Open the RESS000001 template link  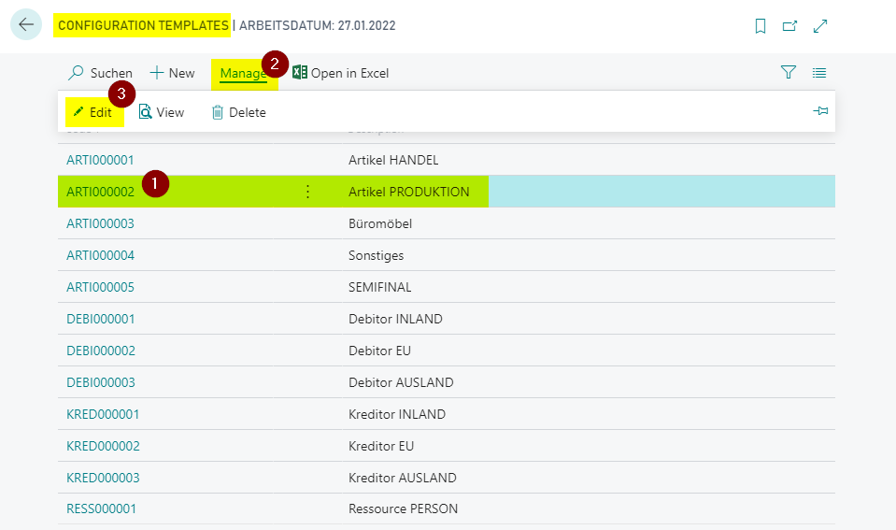[x=101, y=509]
